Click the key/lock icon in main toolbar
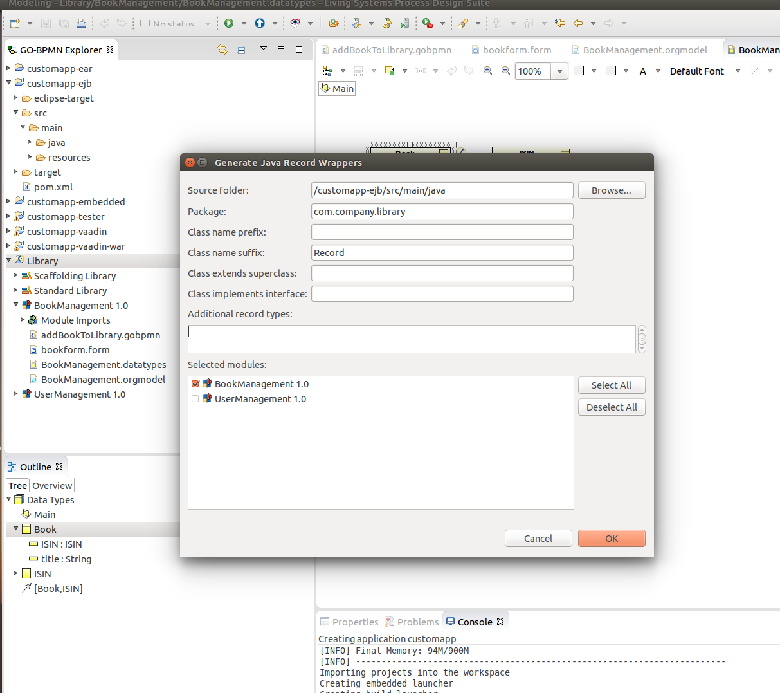780x693 pixels. (387, 23)
